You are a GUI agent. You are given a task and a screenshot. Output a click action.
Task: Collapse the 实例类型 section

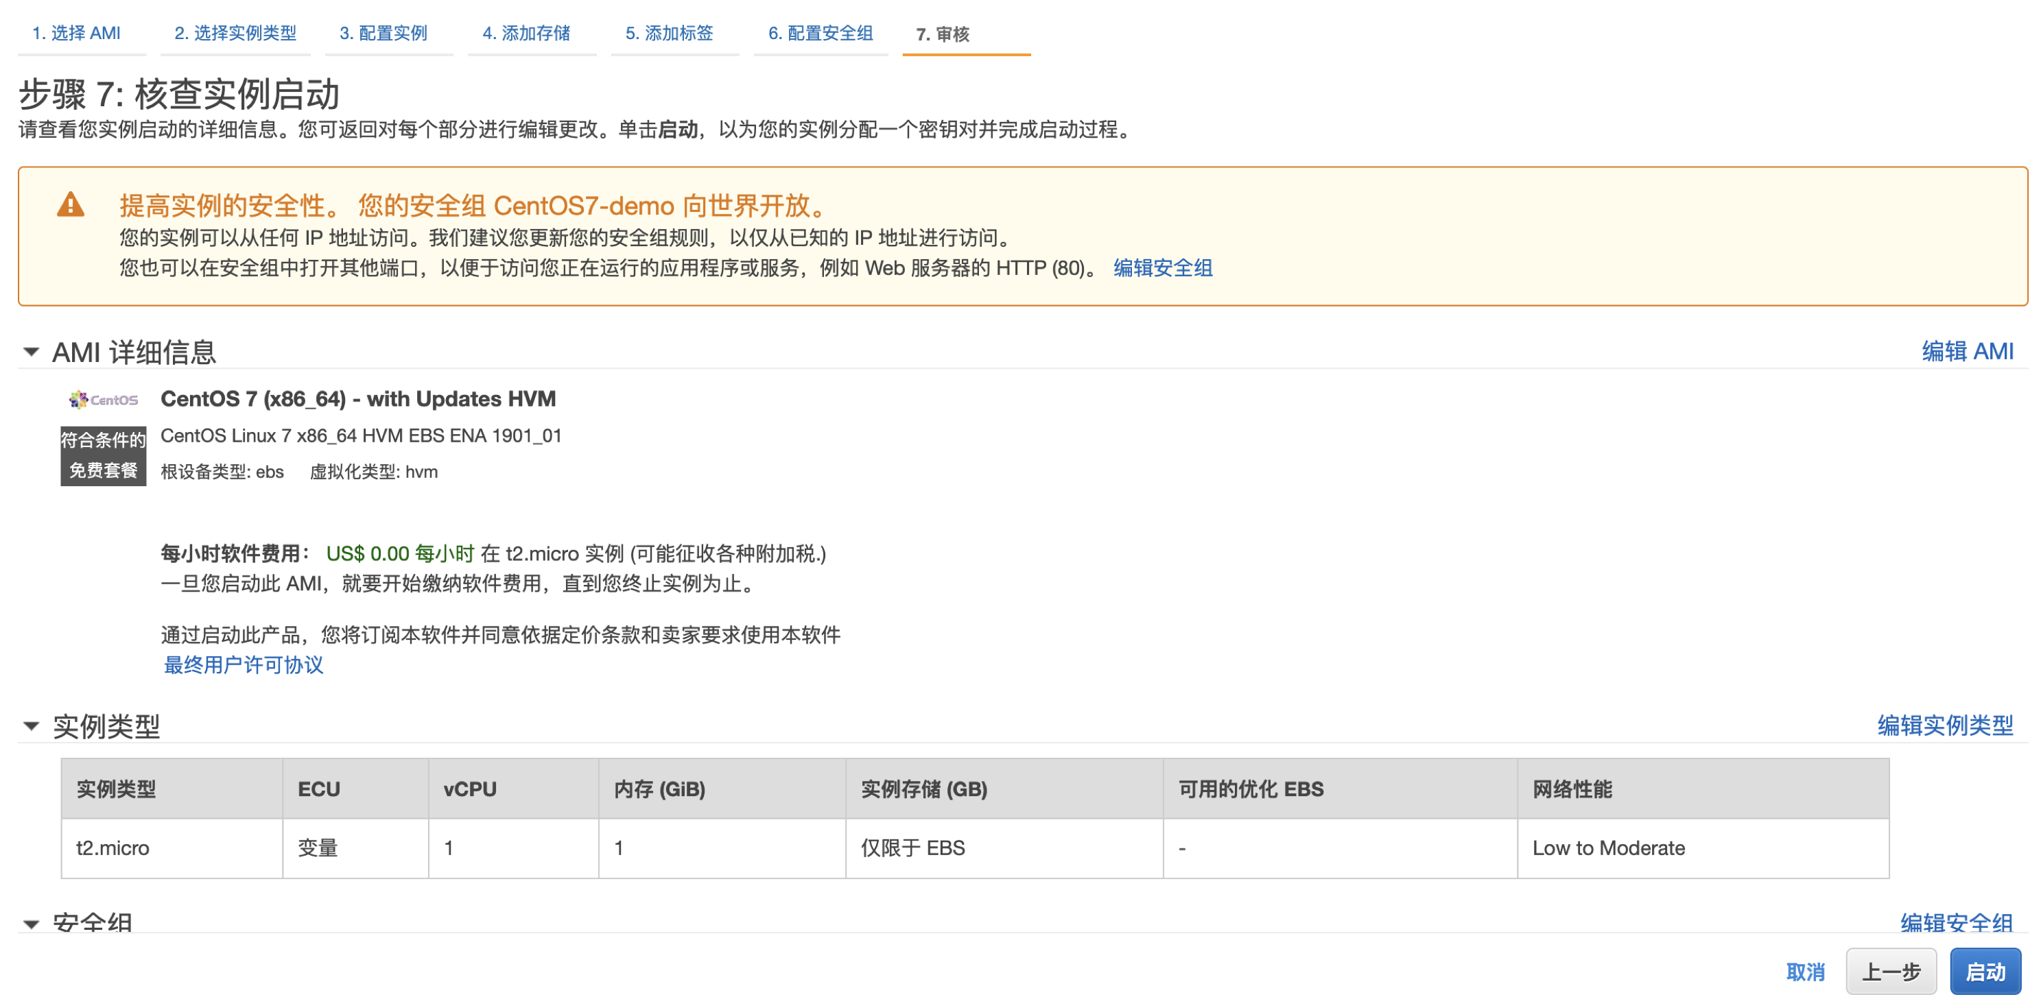[32, 725]
